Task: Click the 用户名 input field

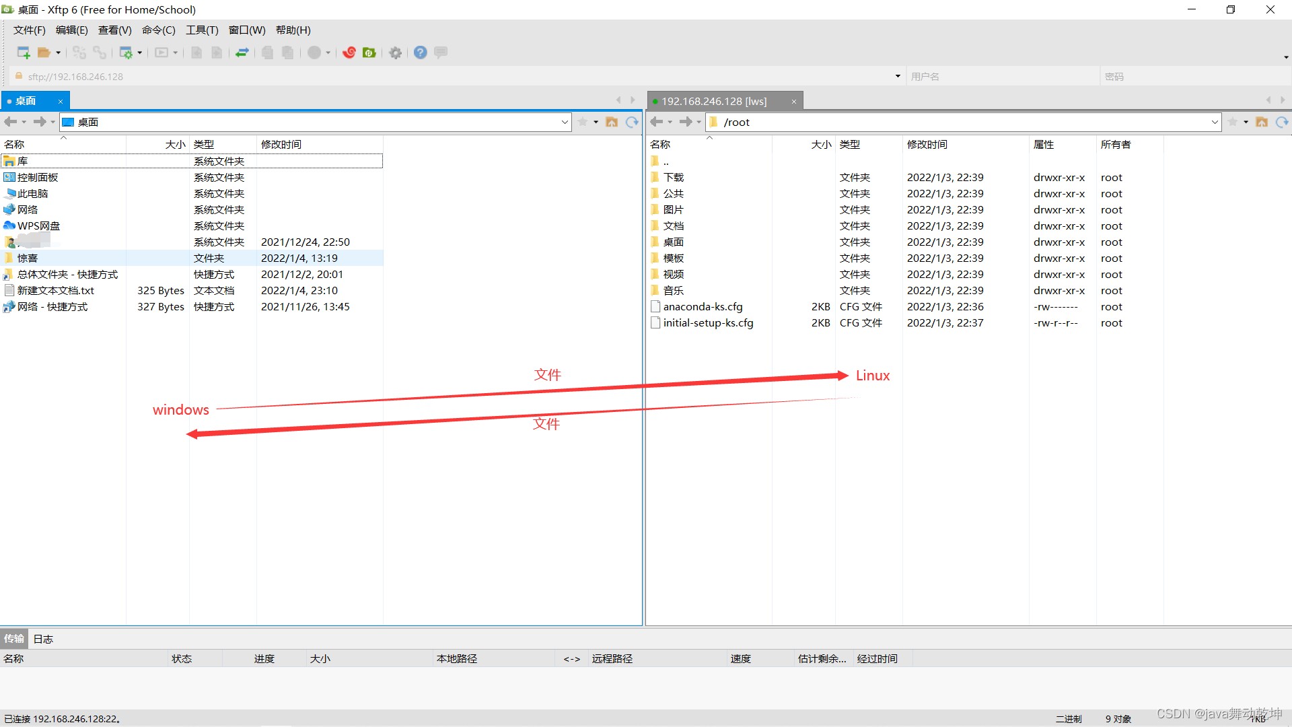Action: pos(1003,76)
